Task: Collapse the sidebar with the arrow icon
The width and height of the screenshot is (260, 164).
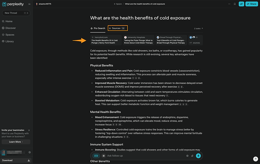Action: 29,4
